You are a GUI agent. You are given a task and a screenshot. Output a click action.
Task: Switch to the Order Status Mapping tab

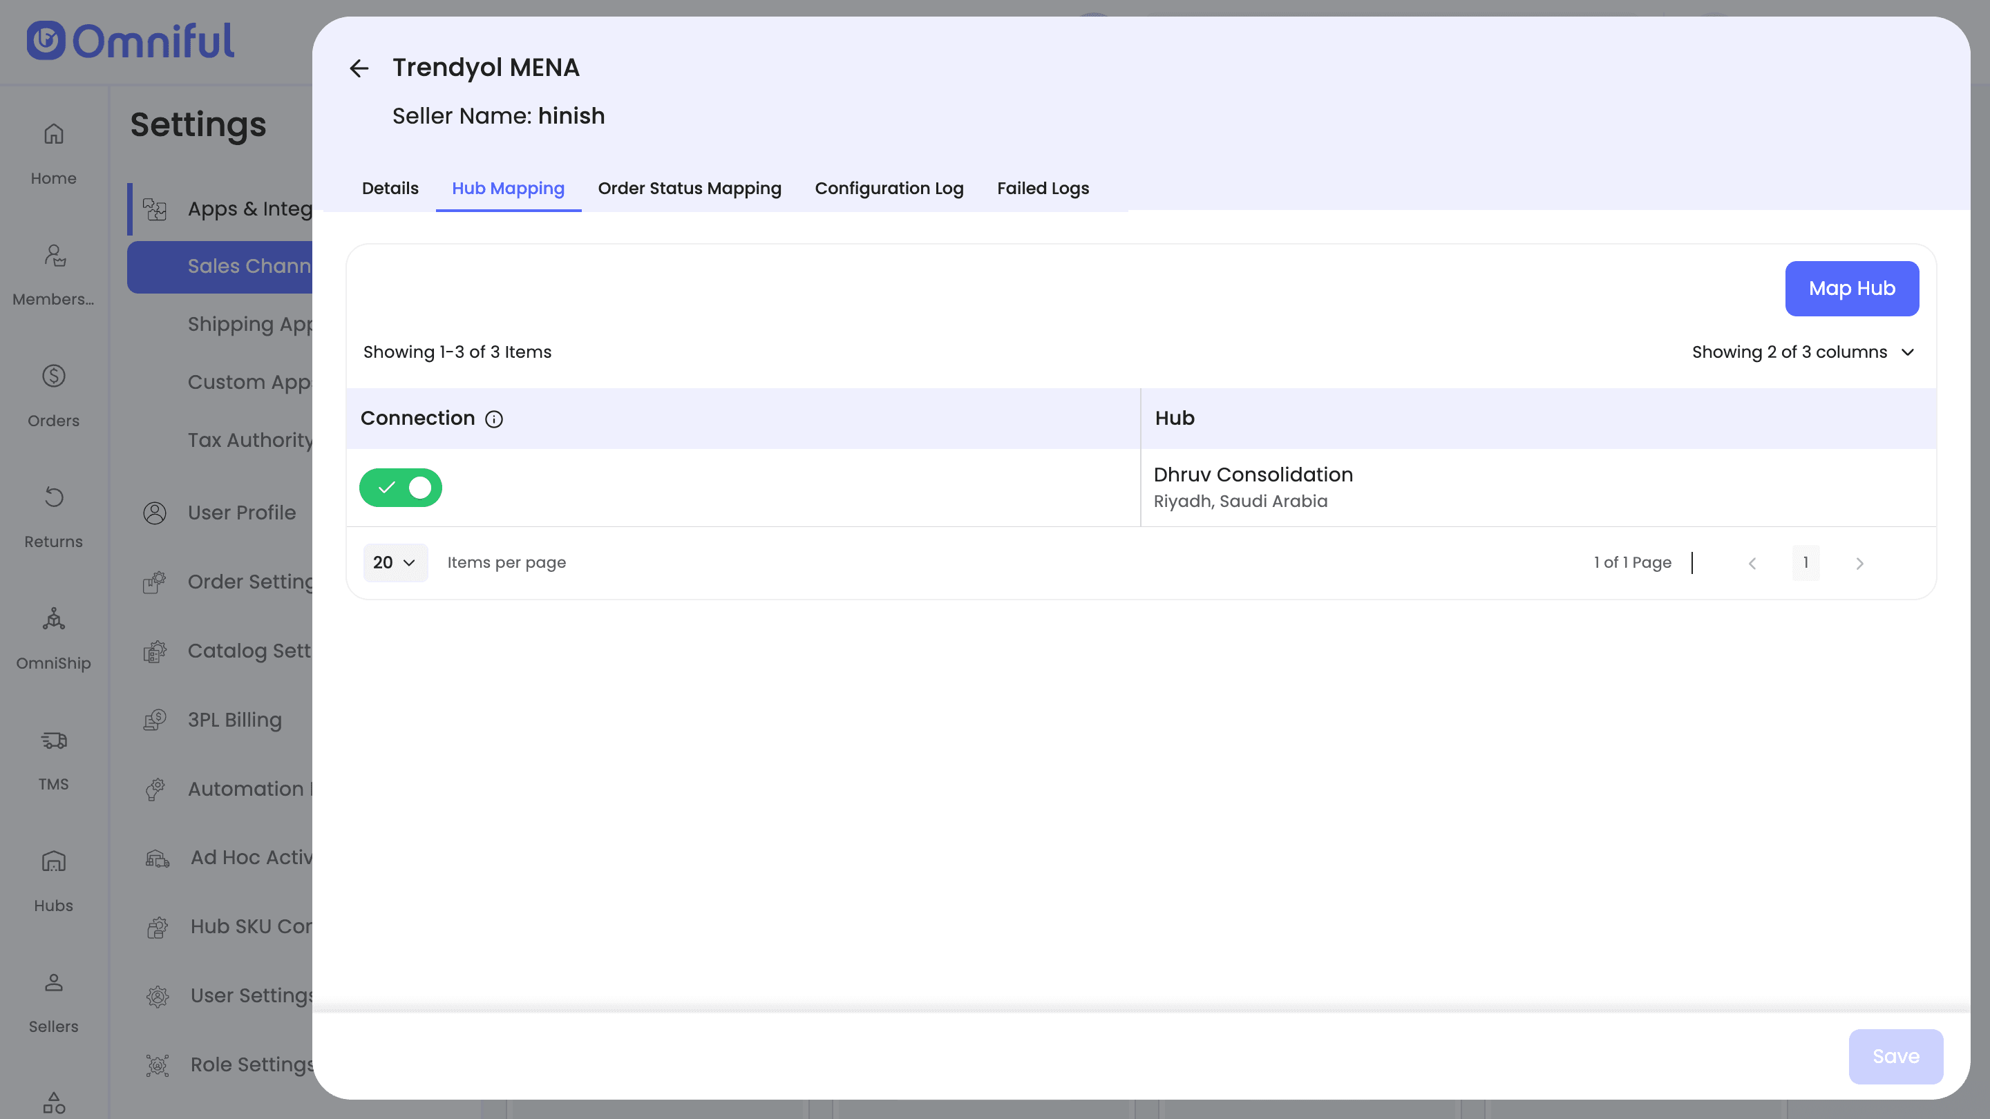coord(689,189)
